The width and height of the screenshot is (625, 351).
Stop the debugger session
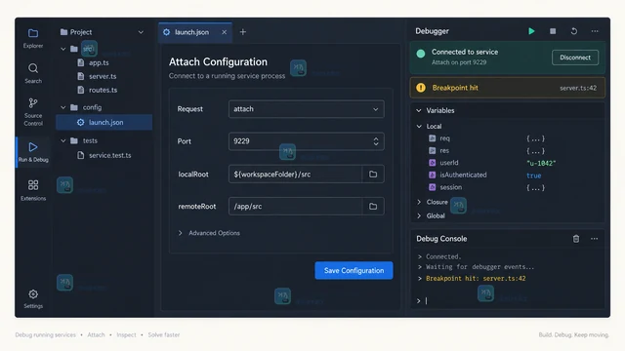pos(553,31)
